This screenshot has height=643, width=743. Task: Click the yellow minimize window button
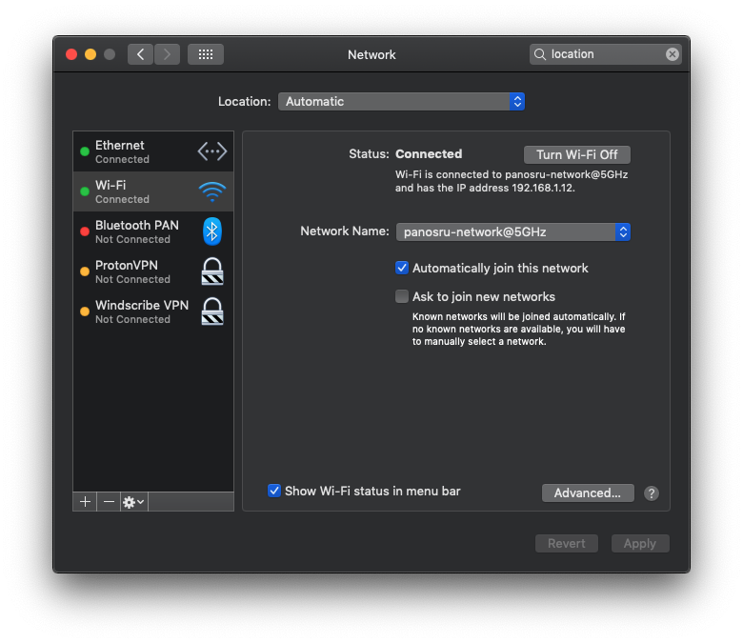coord(90,54)
